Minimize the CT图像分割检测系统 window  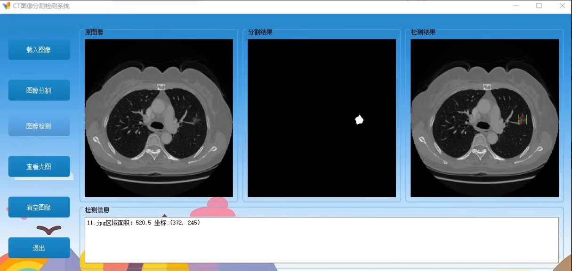click(x=516, y=6)
